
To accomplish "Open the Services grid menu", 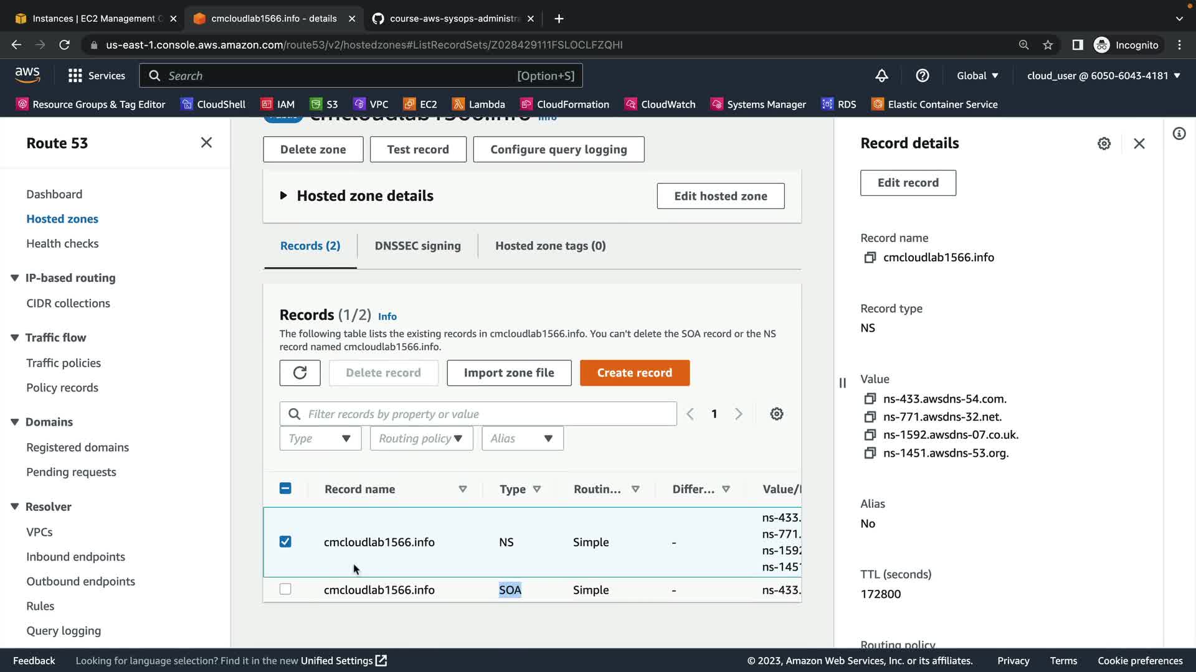I will pos(97,76).
